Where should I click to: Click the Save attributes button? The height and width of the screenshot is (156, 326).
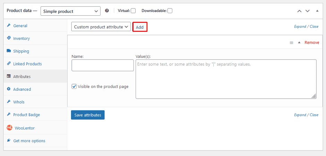tap(88, 115)
